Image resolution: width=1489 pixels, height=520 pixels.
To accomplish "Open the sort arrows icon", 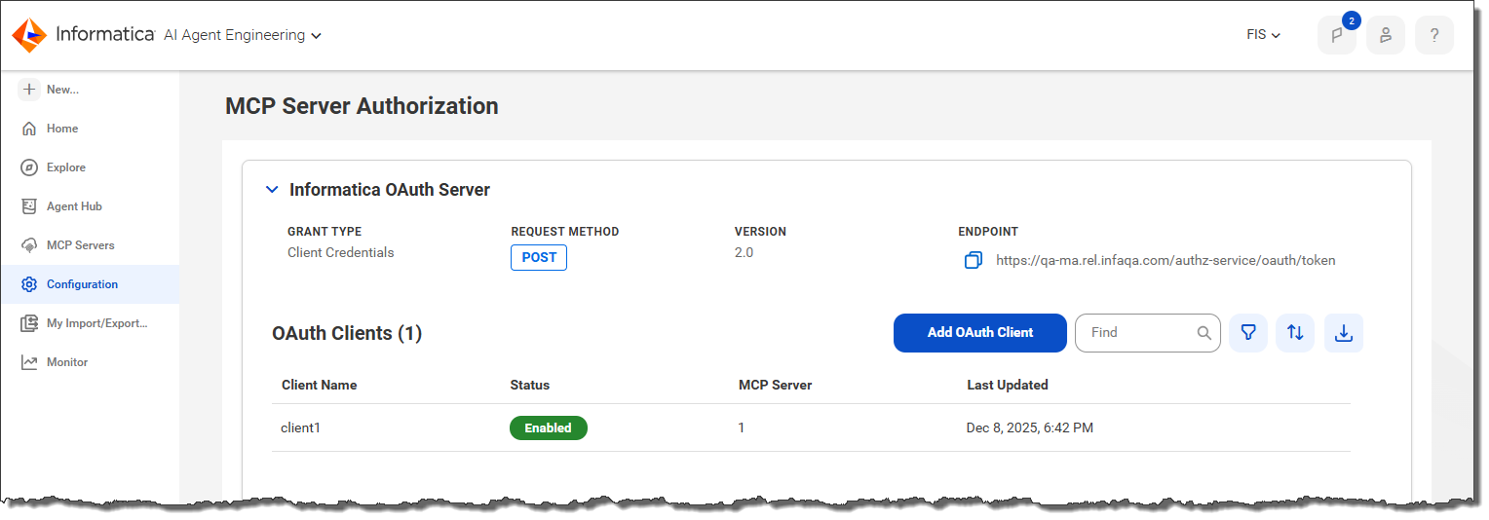I will coord(1295,332).
